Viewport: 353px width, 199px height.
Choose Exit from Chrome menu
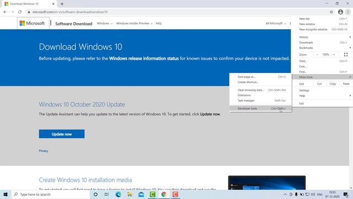point(322,103)
